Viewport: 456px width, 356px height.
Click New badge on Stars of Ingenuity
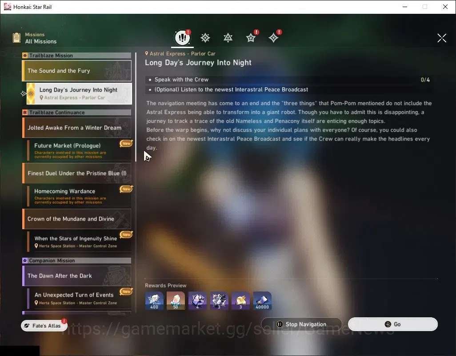[126, 235]
